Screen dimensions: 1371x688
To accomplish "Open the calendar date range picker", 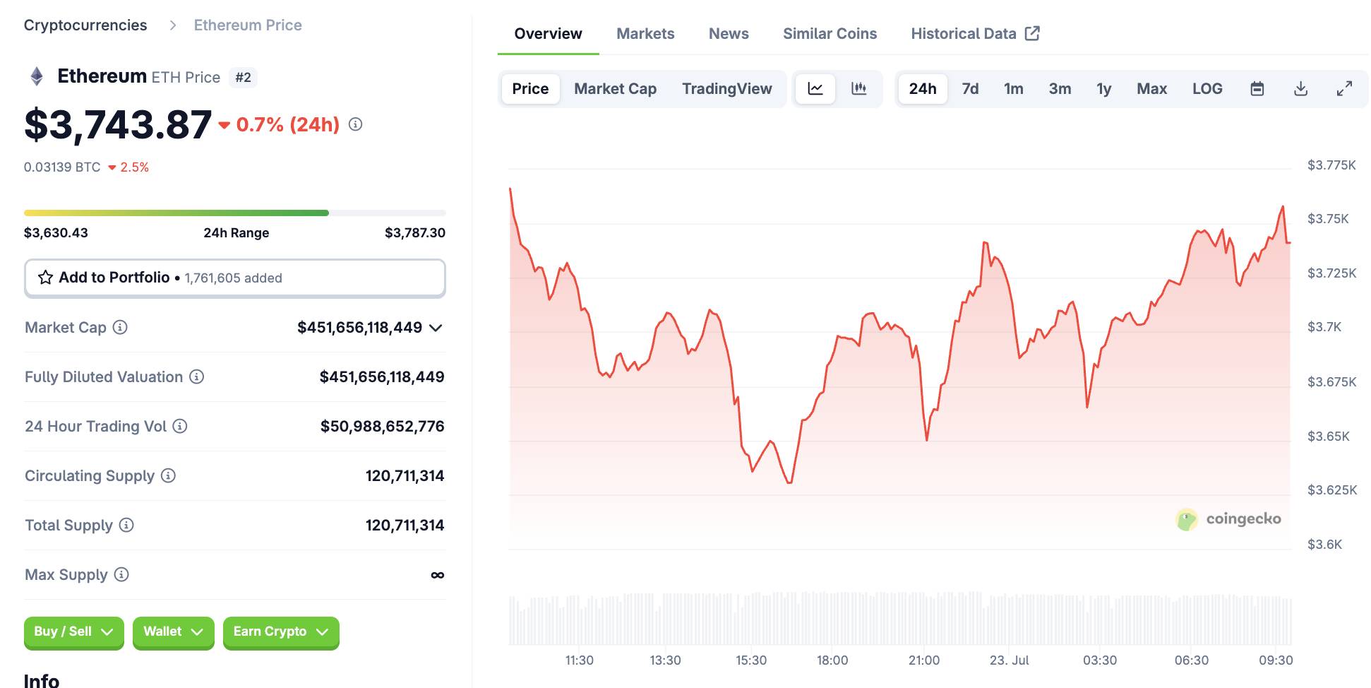I will coord(1257,89).
